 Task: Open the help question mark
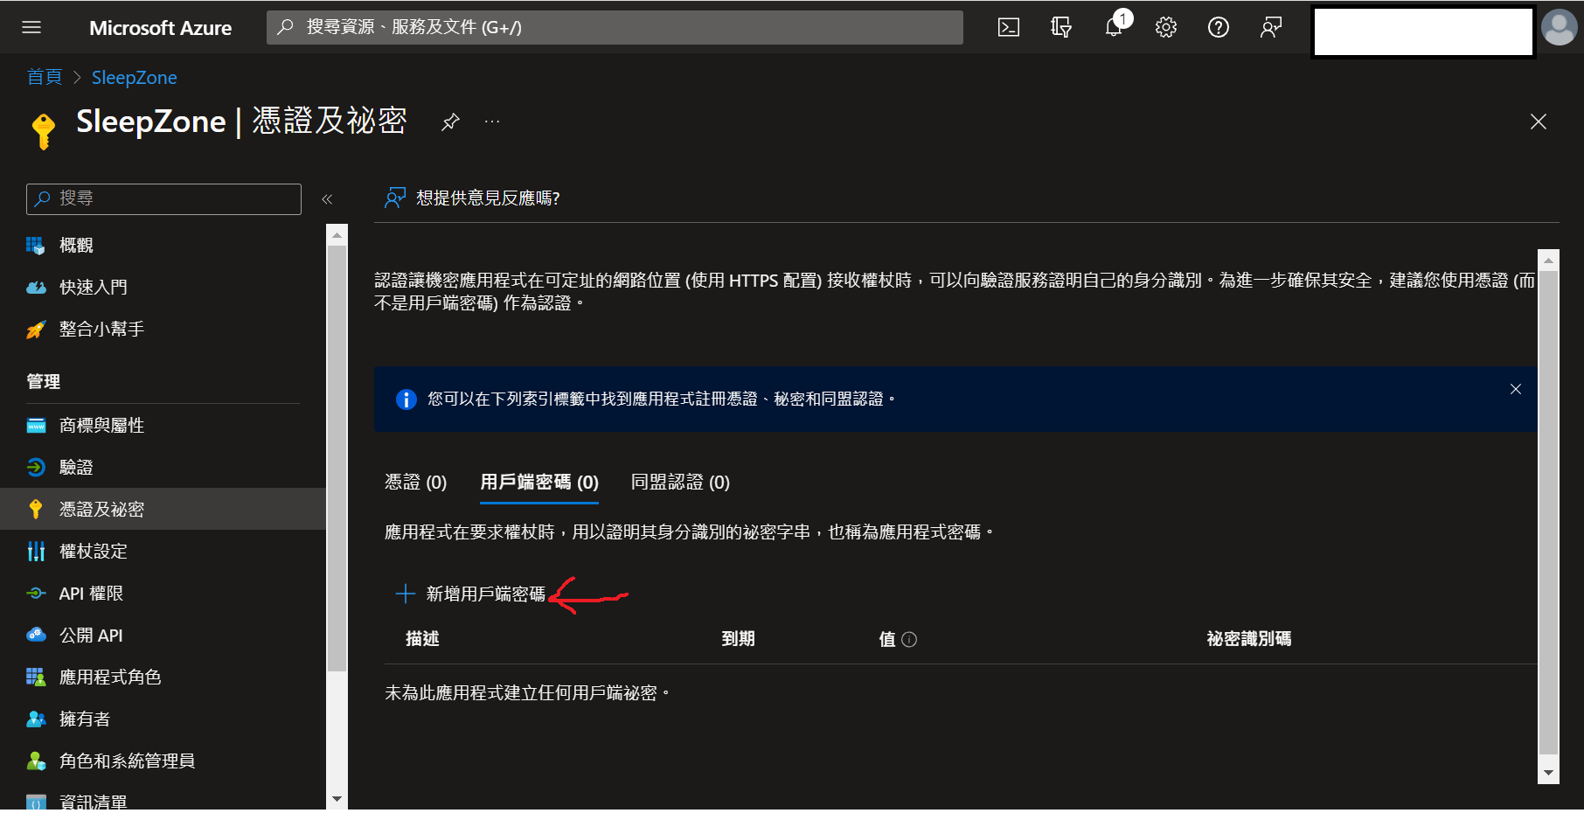coord(1219,27)
